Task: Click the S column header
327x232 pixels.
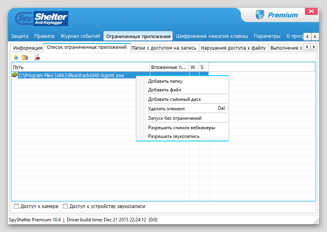Action: click(204, 67)
